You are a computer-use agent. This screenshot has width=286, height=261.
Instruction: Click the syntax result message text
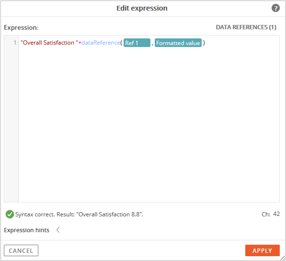(79, 214)
